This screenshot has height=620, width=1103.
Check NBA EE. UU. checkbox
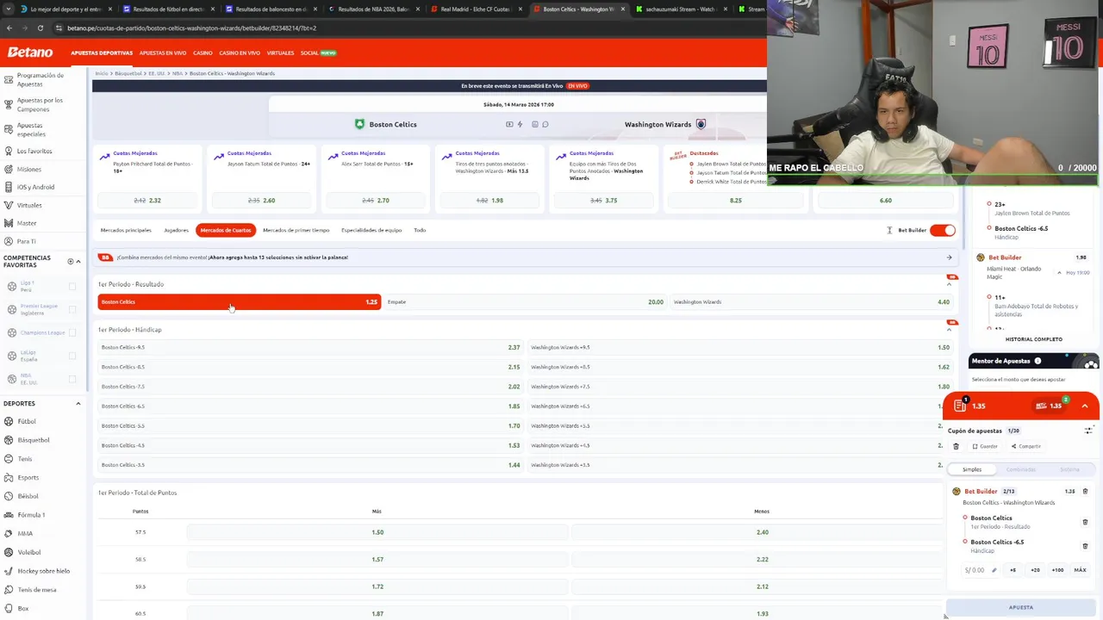point(72,379)
